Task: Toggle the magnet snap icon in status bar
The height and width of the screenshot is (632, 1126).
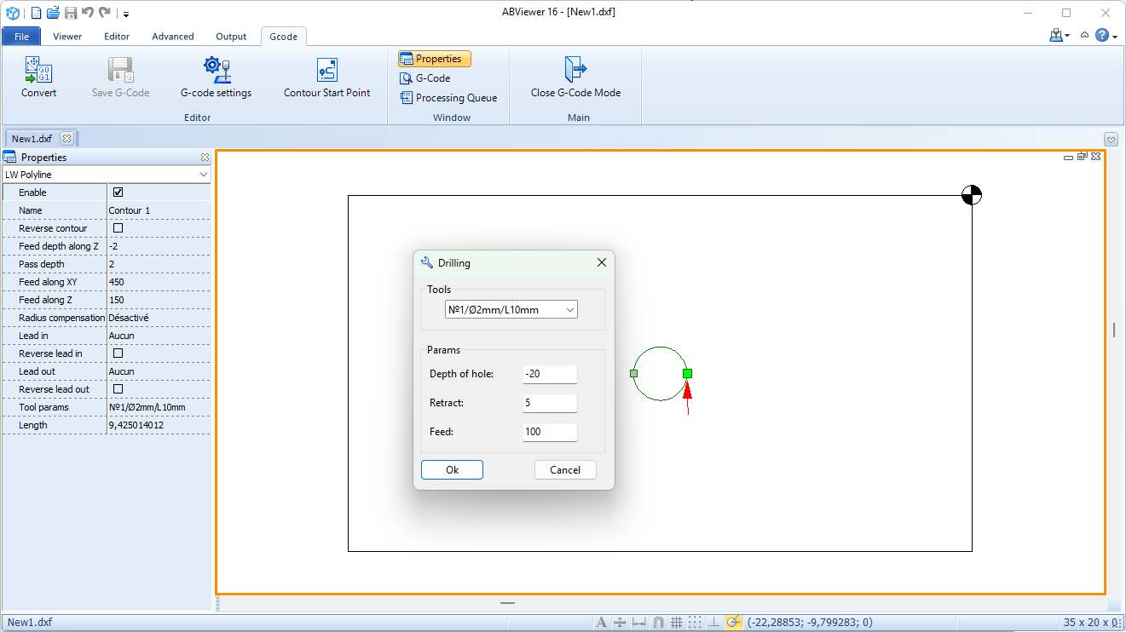Action: point(657,622)
